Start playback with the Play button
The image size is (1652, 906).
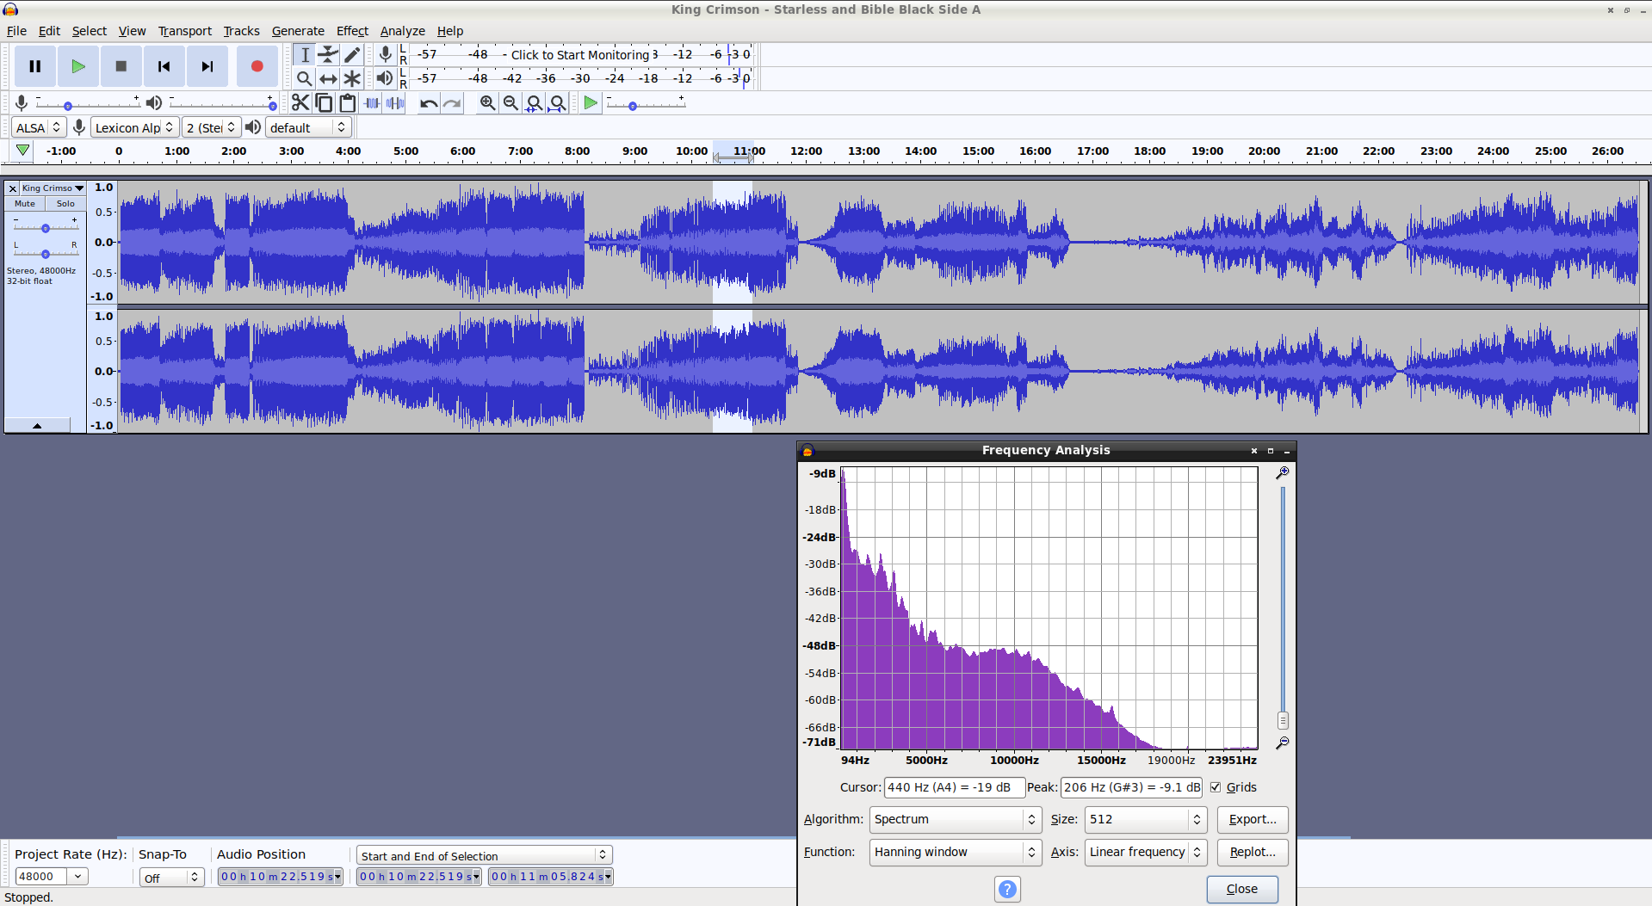coord(78,66)
